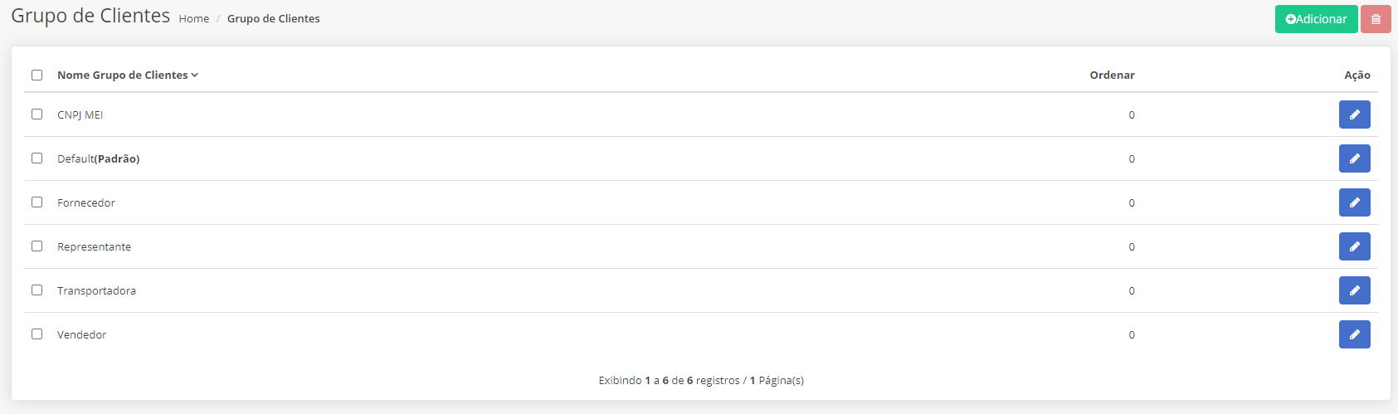Image resolution: width=1398 pixels, height=414 pixels.
Task: Go to the Home breadcrumb link
Action: coord(194,18)
